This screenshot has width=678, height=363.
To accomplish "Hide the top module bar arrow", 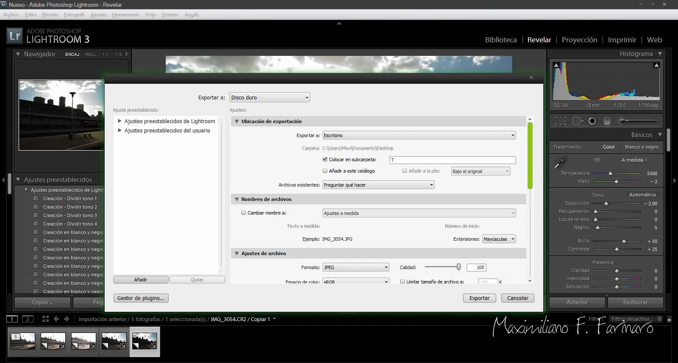I will tap(339, 23).
